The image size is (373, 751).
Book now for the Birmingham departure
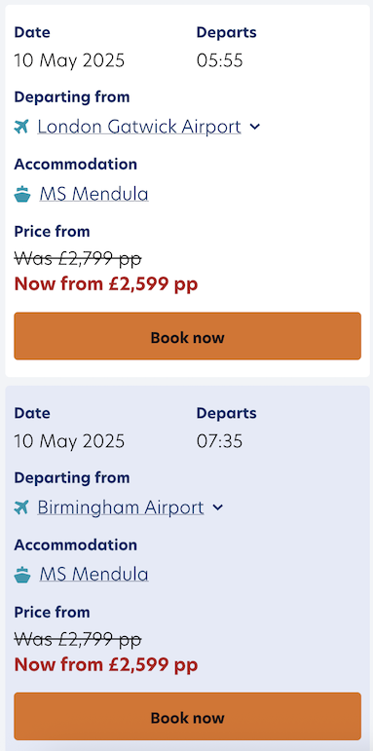pos(187,717)
